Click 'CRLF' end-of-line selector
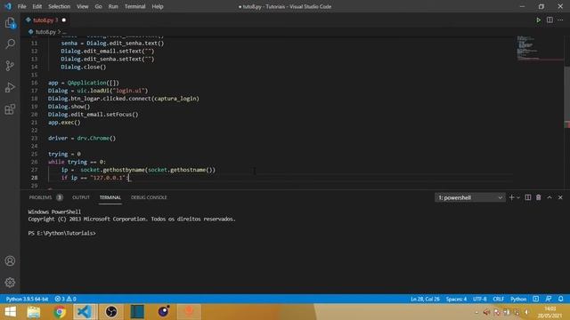 pos(499,299)
